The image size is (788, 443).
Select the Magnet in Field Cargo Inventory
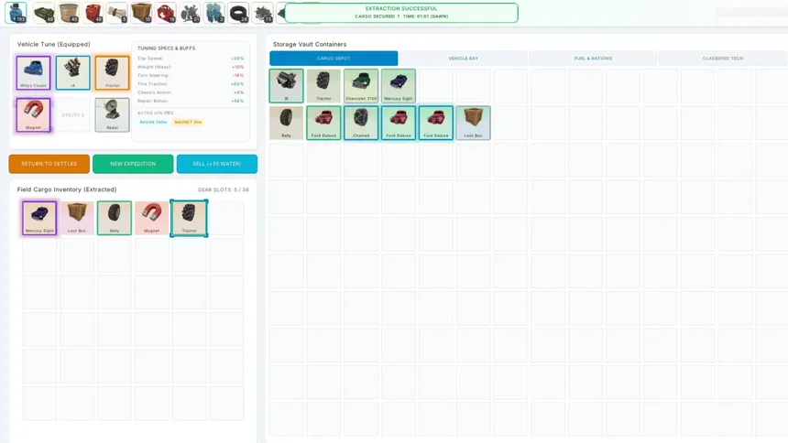(151, 218)
